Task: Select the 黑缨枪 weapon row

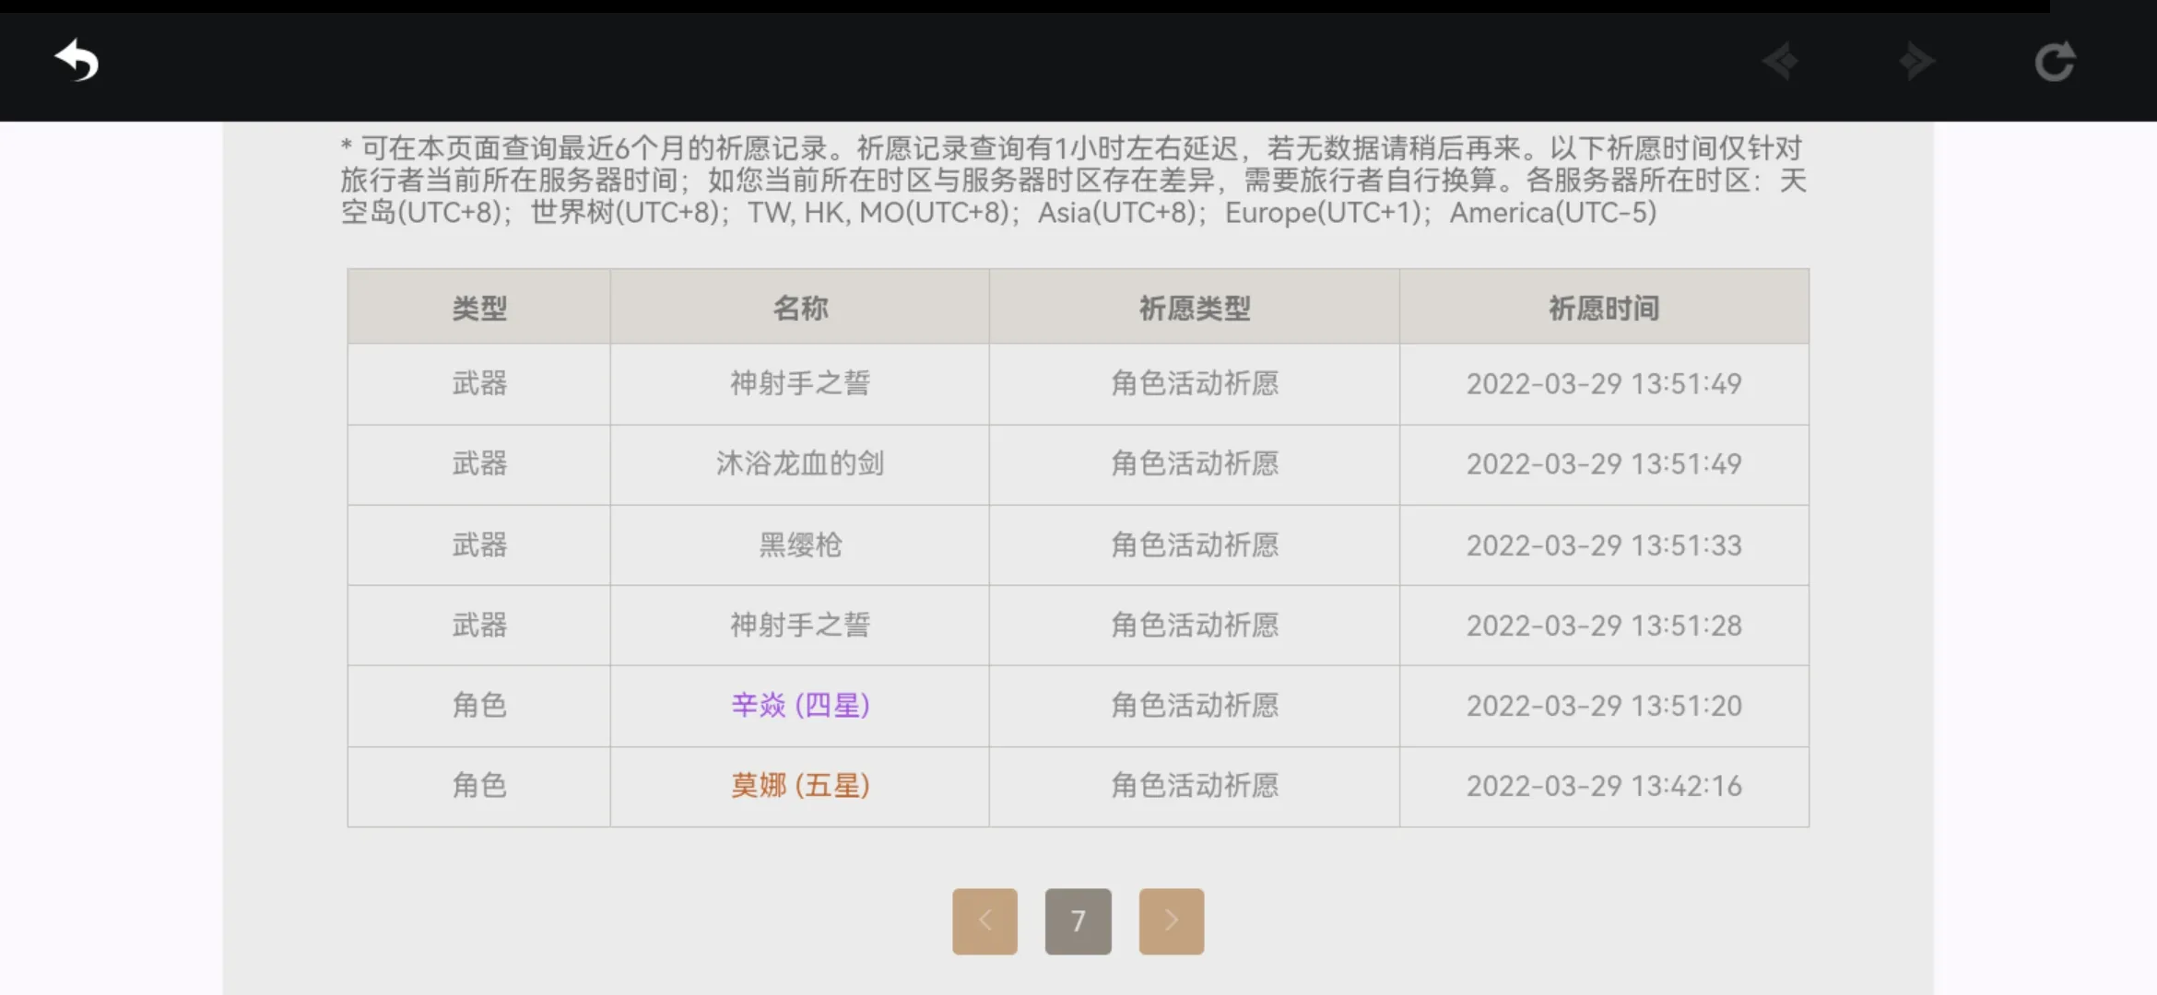Action: pyautogui.click(x=799, y=545)
